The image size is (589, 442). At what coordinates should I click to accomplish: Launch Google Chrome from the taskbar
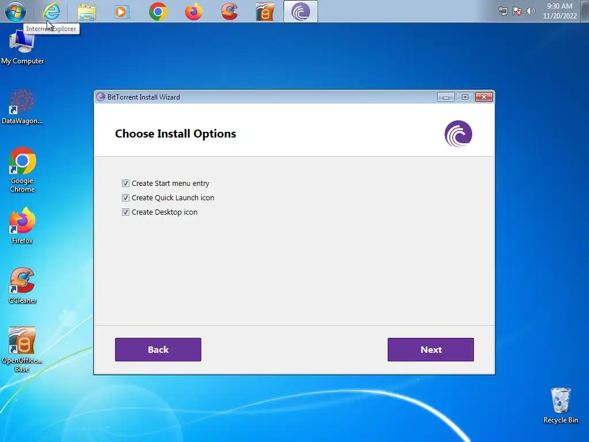(x=158, y=12)
